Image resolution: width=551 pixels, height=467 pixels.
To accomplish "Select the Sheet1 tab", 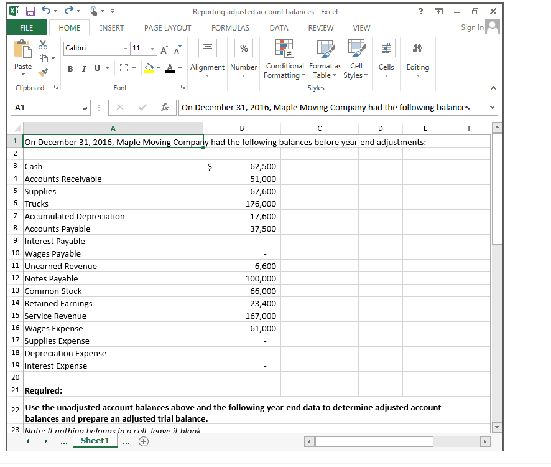I will click(x=95, y=440).
